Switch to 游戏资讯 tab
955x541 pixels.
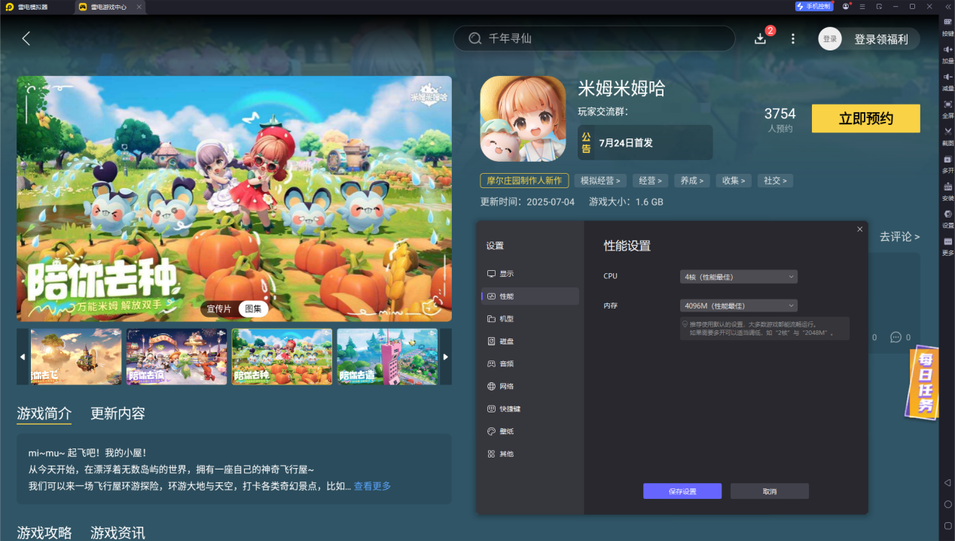point(117,533)
